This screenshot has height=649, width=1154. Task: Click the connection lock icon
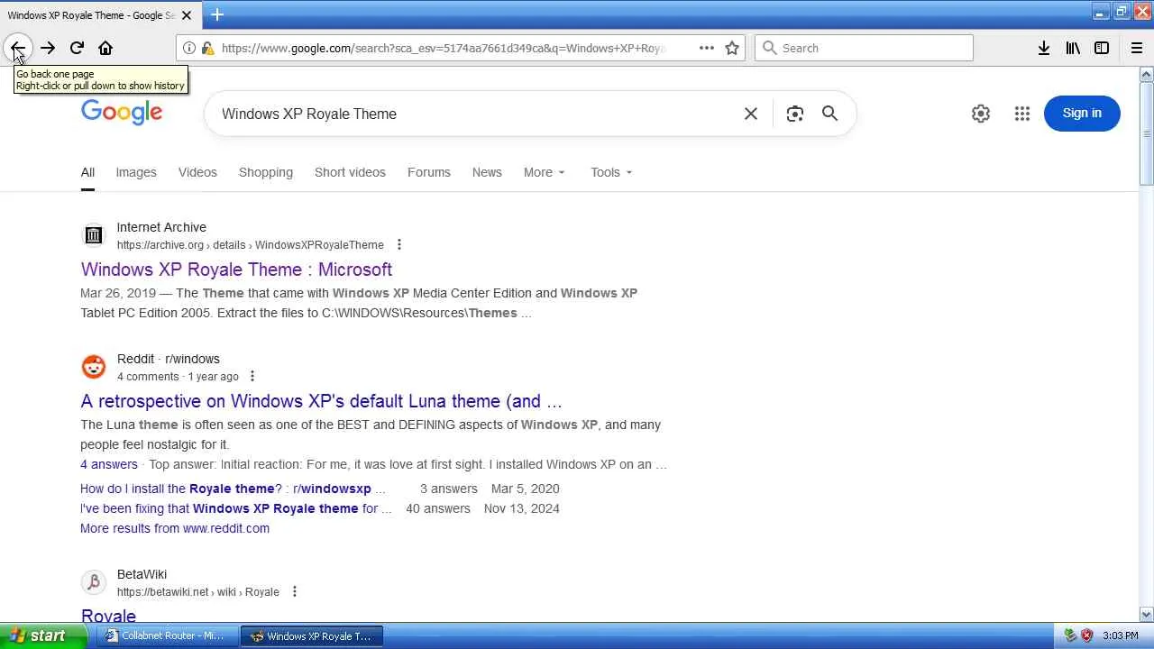click(207, 48)
